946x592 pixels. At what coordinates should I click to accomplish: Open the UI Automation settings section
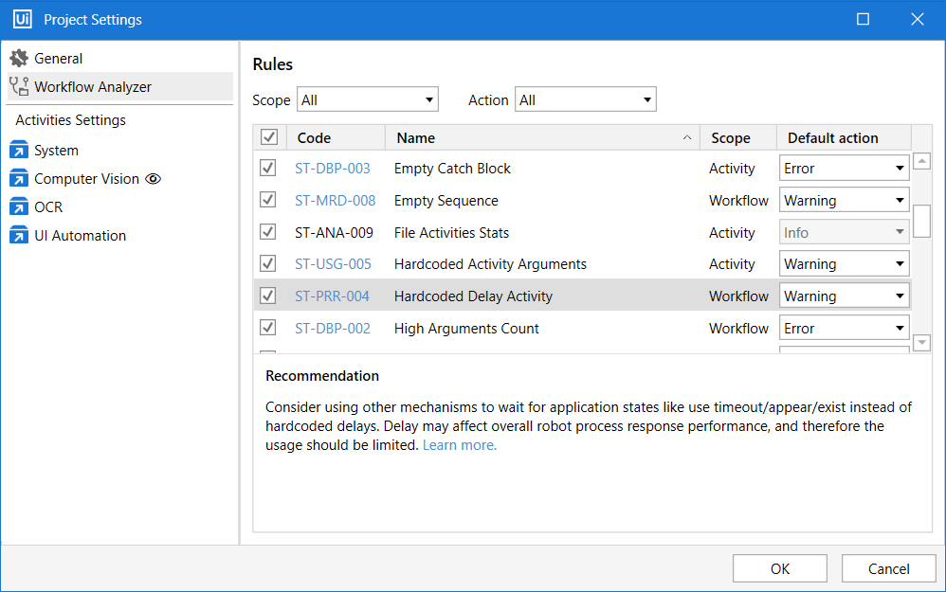pyautogui.click(x=80, y=236)
